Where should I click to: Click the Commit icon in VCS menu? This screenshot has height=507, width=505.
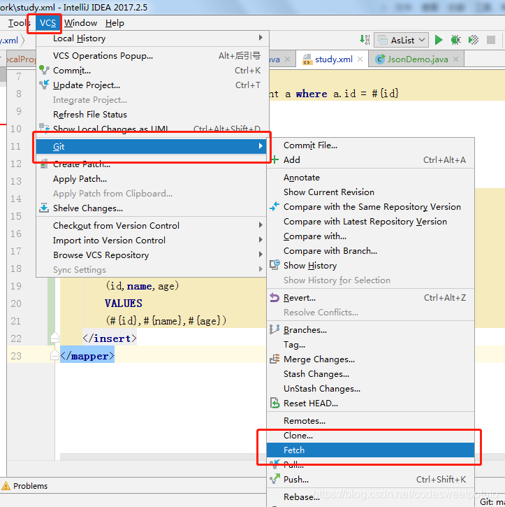point(44,70)
